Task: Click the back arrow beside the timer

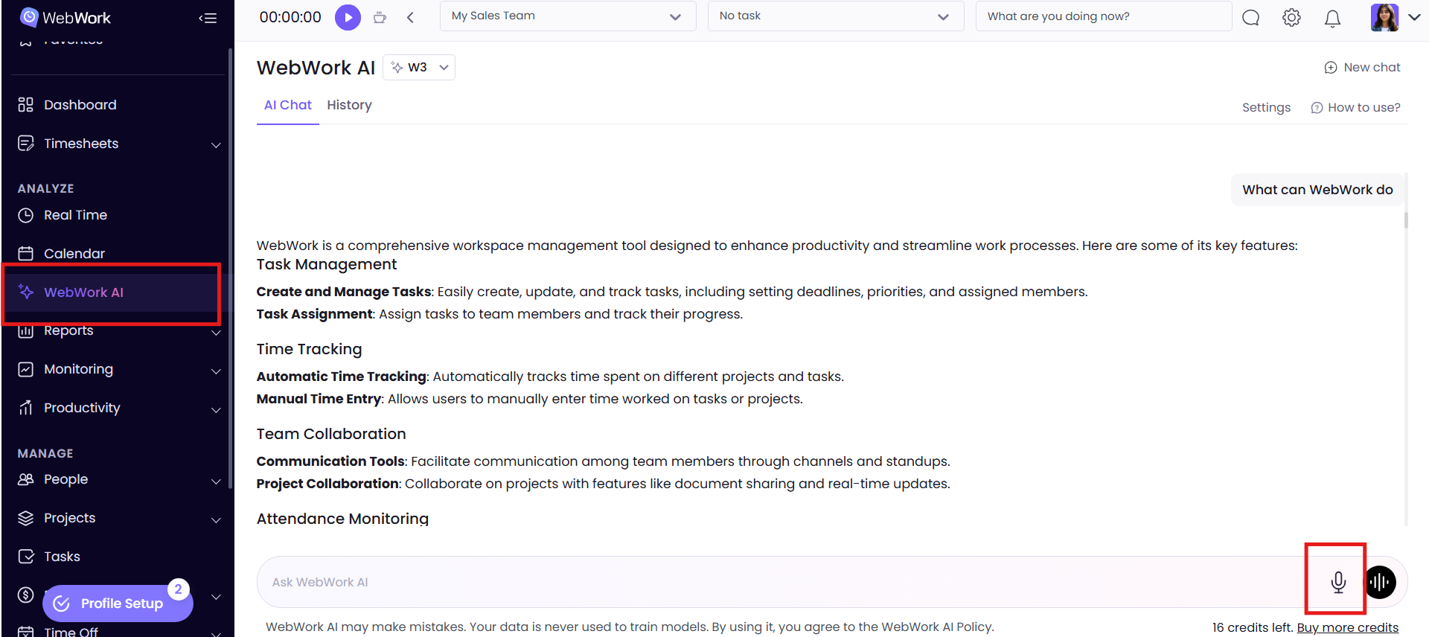Action: pos(410,17)
